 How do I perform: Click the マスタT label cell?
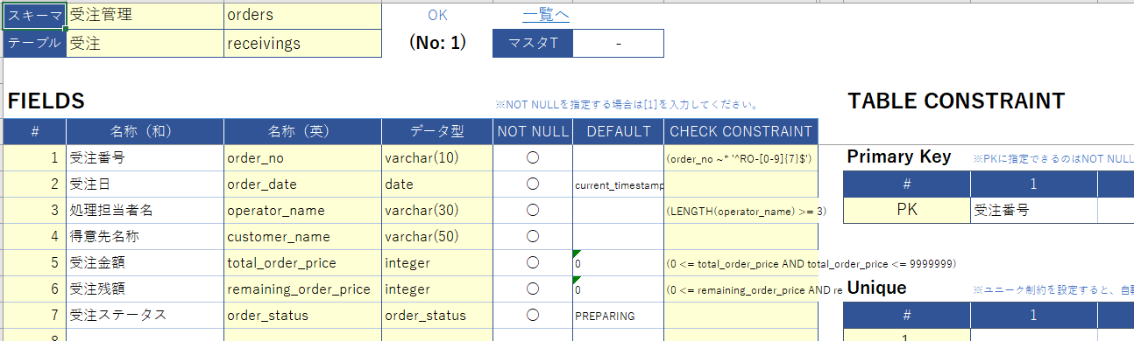point(533,44)
